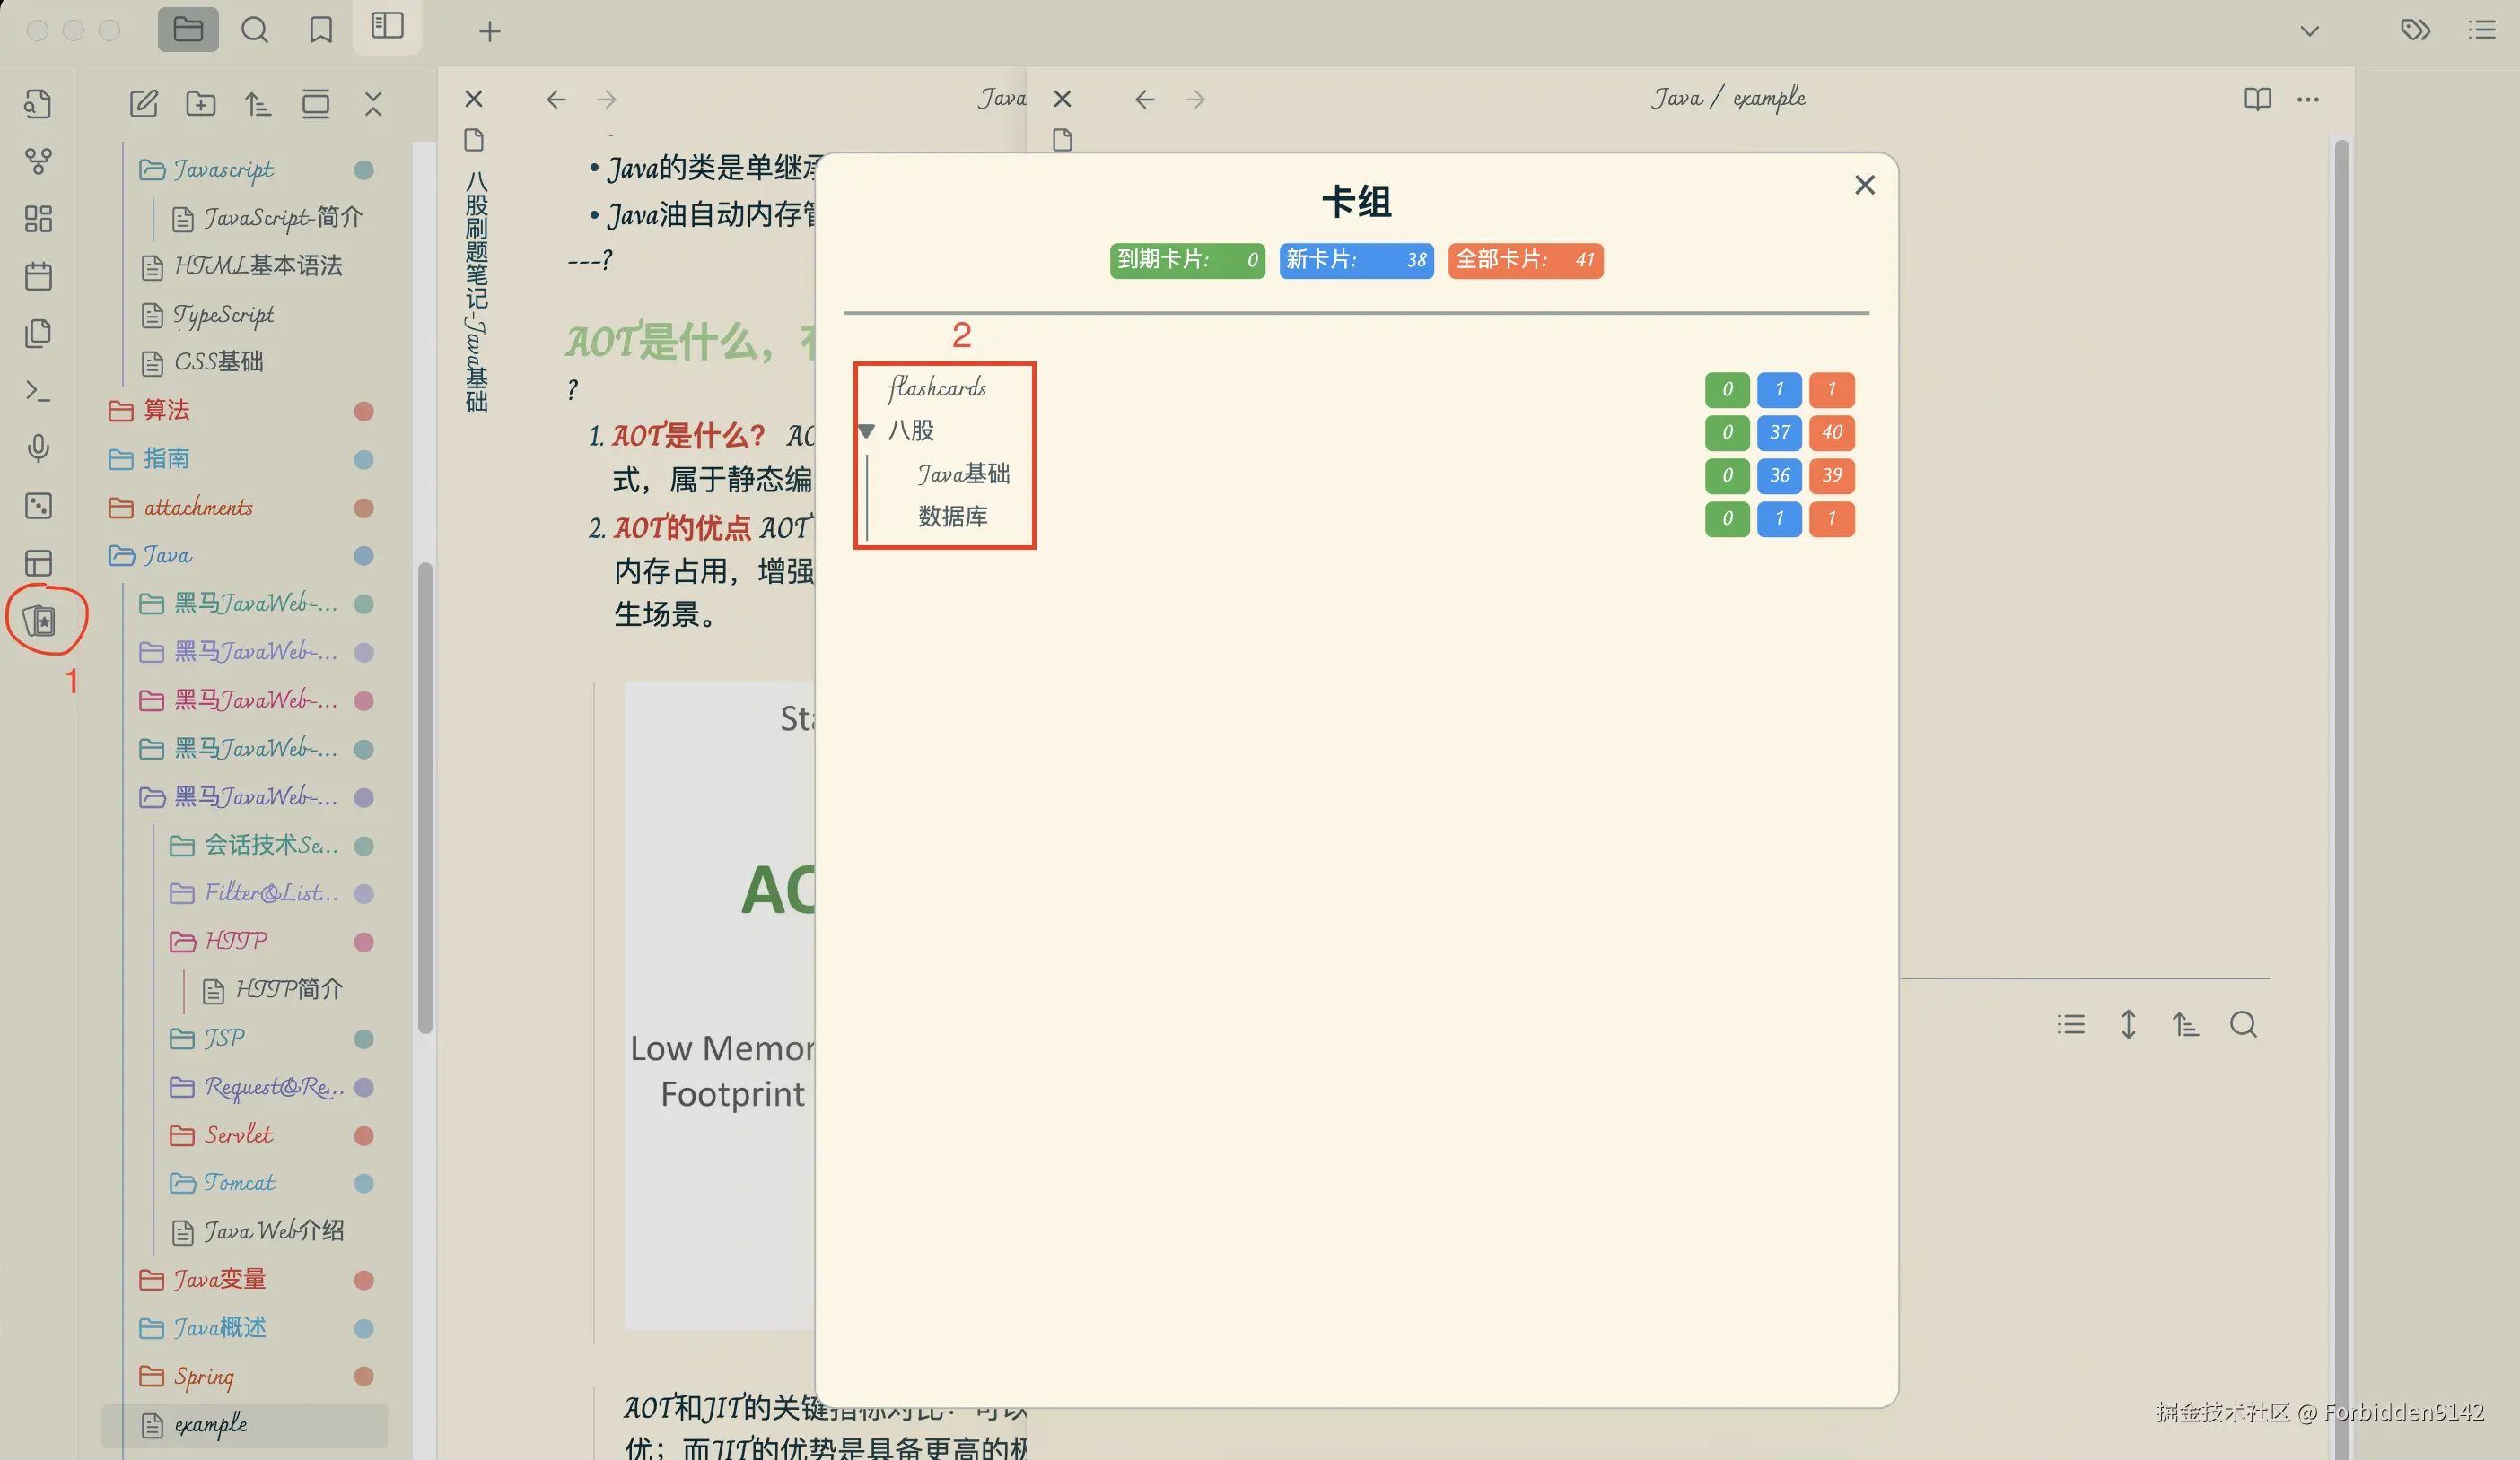Select the 数据库 deck in the card dialog
The image size is (2520, 1460).
point(953,517)
